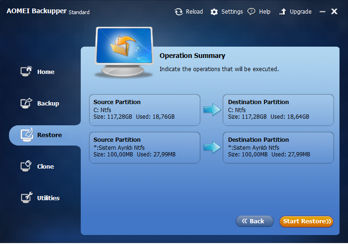Screen dimensions: 348x244
Task: Click the Operation Summary heading
Action: (192, 56)
